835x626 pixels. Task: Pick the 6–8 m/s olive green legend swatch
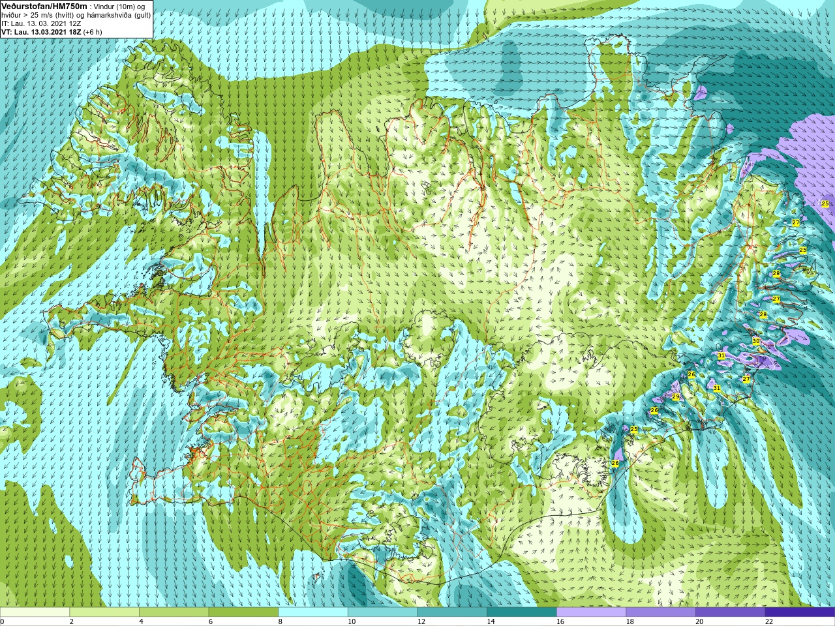pyautogui.click(x=243, y=612)
